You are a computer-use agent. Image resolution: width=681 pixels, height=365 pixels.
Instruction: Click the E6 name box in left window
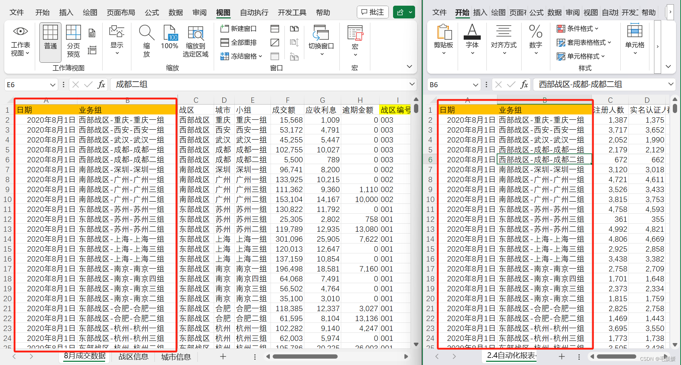(x=27, y=85)
